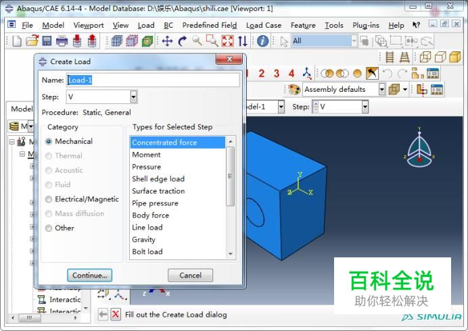This screenshot has width=468, height=331.
Task: Open model tree filter dropdown
Action: tap(30, 126)
